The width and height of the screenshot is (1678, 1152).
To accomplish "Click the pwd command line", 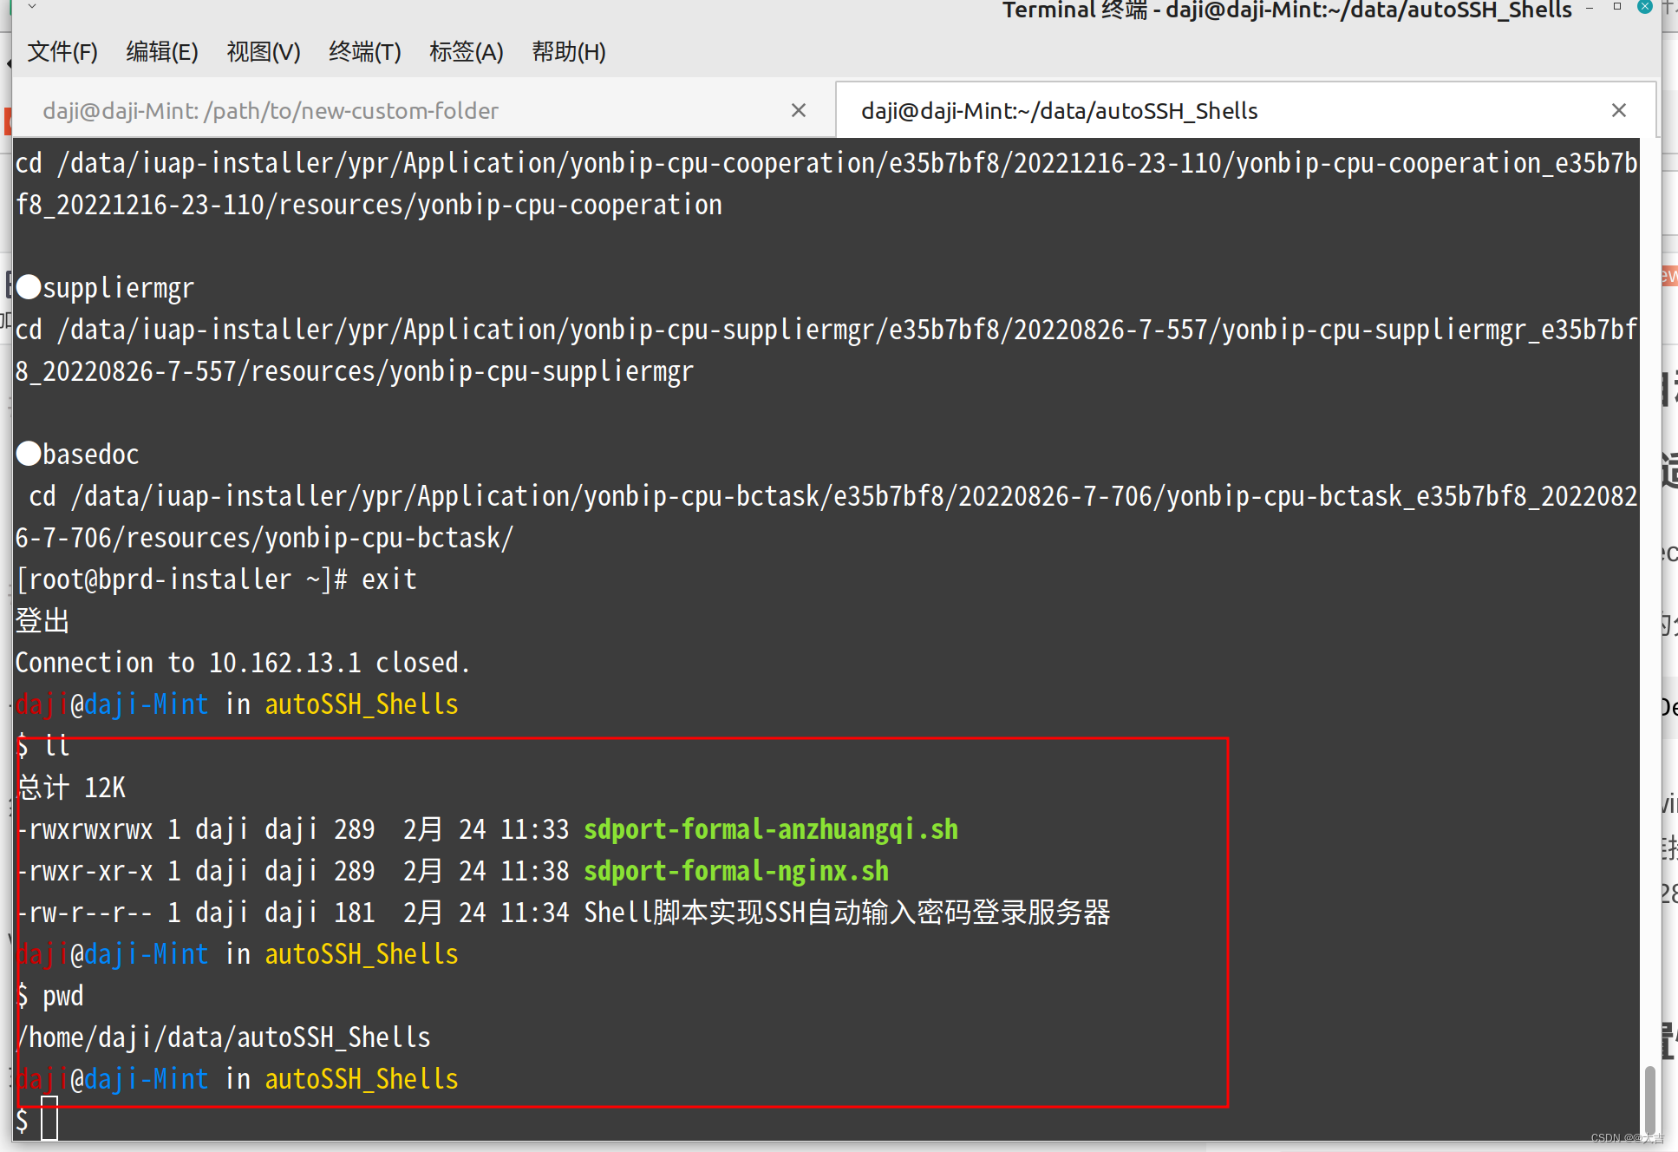I will [x=50, y=996].
